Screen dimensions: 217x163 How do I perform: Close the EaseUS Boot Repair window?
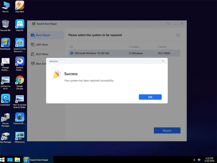click(182, 24)
